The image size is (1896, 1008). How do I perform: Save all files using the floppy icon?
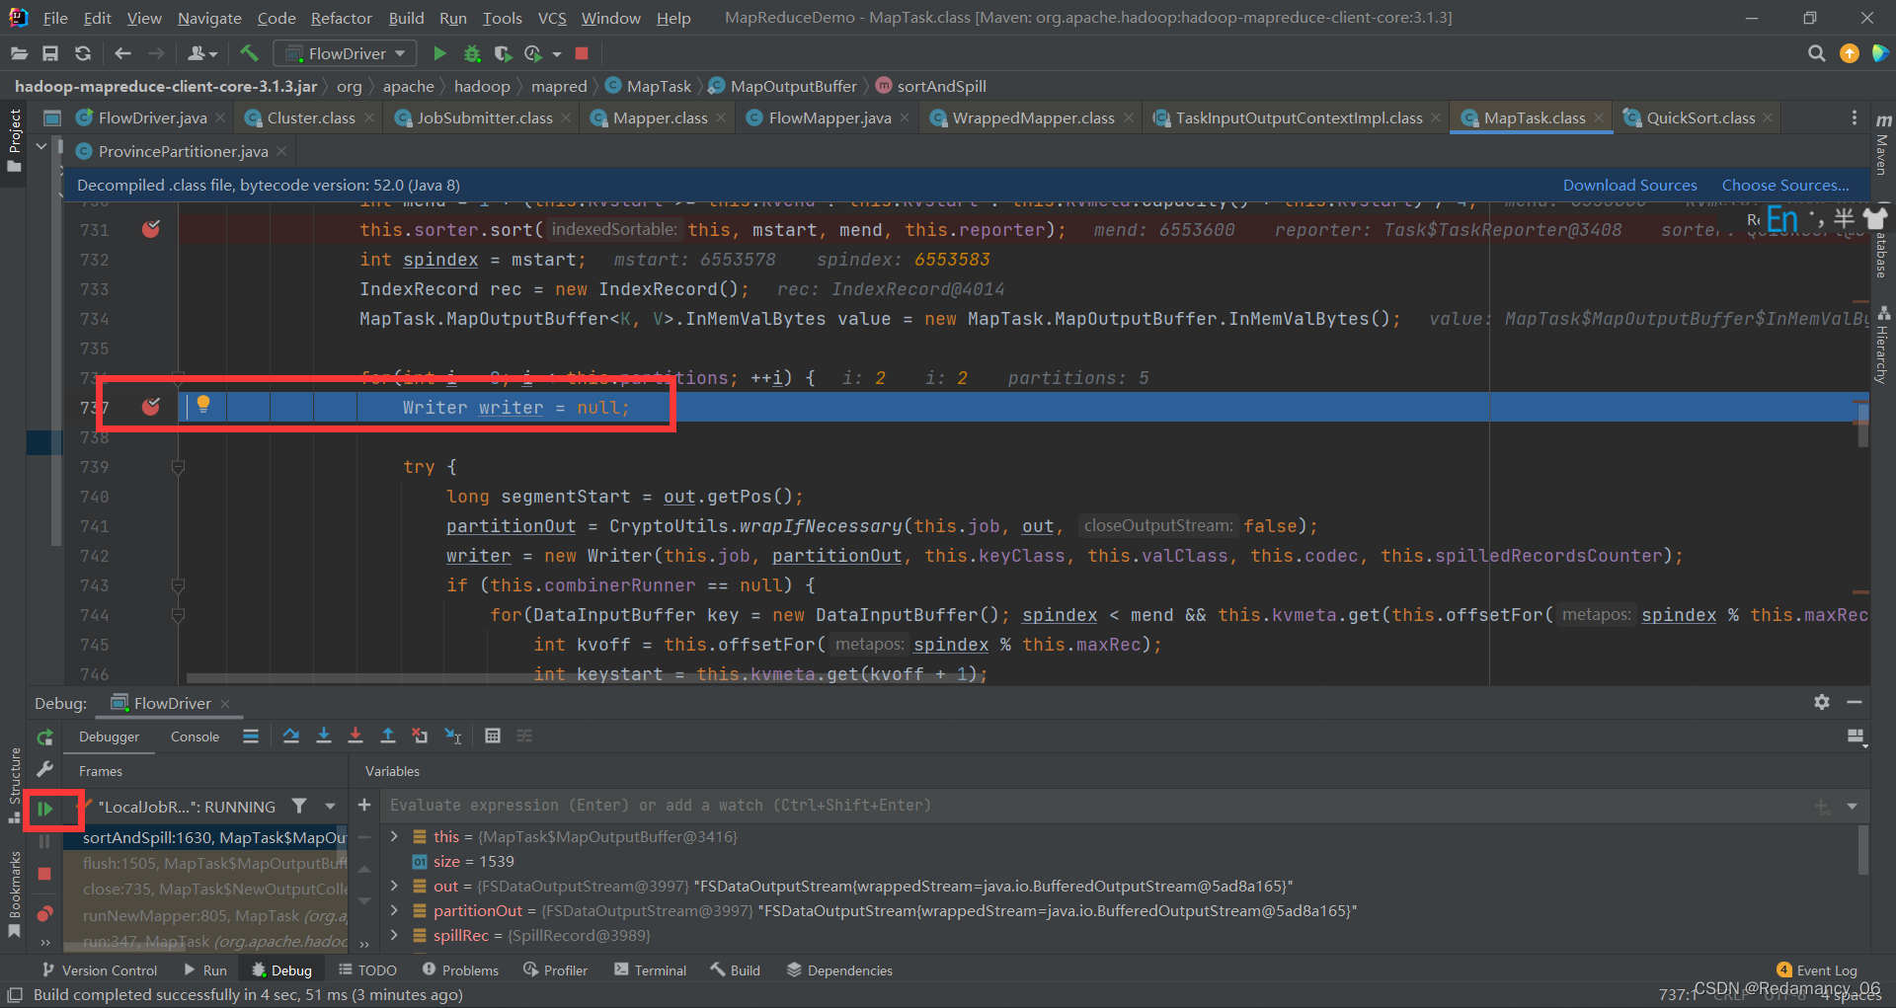50,53
